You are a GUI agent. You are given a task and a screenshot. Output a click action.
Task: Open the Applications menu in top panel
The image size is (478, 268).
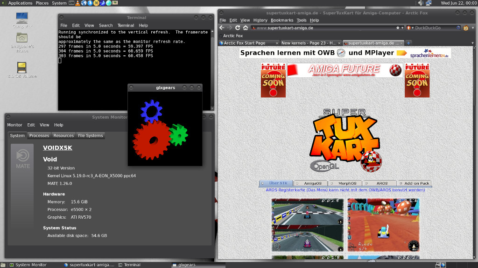click(20, 3)
